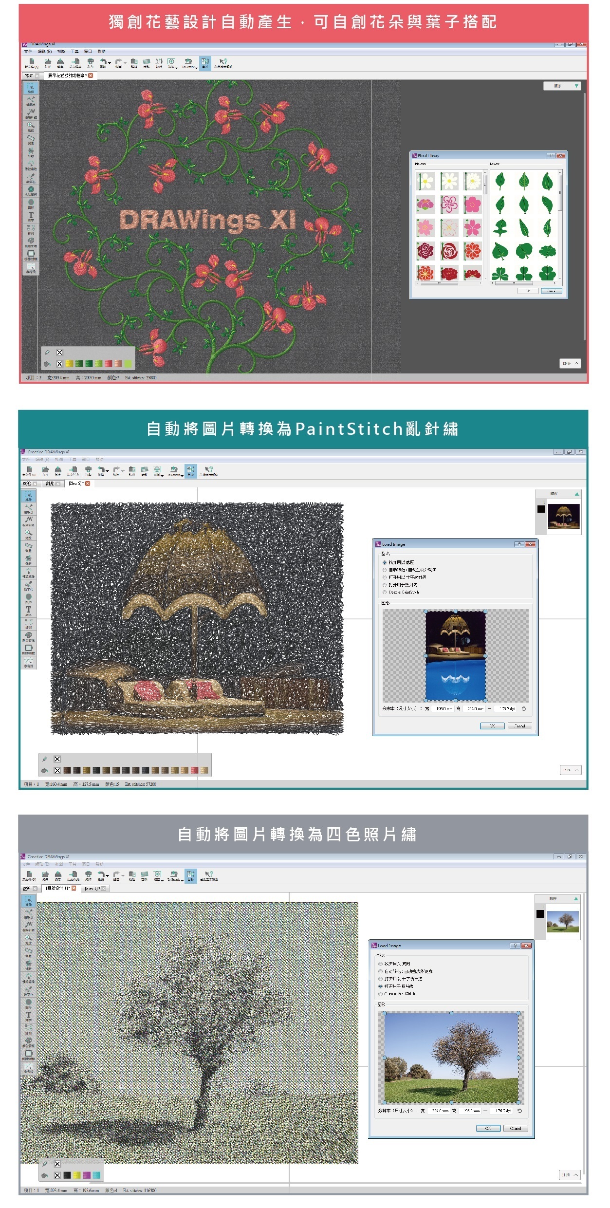The width and height of the screenshot is (610, 1208).
Task: Click the width field in middle Load Image dialog
Action: click(x=443, y=708)
